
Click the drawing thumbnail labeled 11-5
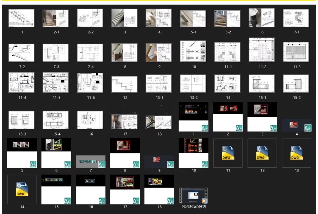pyautogui.click(x=56, y=82)
